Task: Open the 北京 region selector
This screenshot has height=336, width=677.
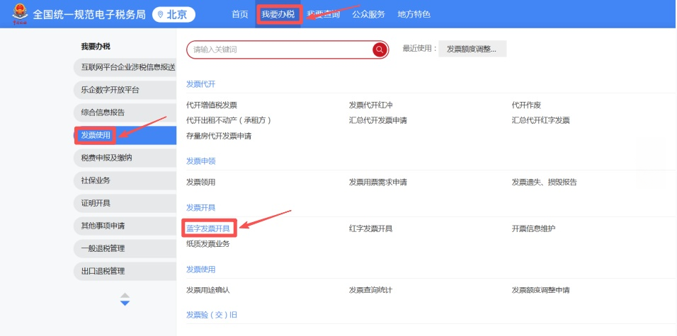Action: pos(173,15)
